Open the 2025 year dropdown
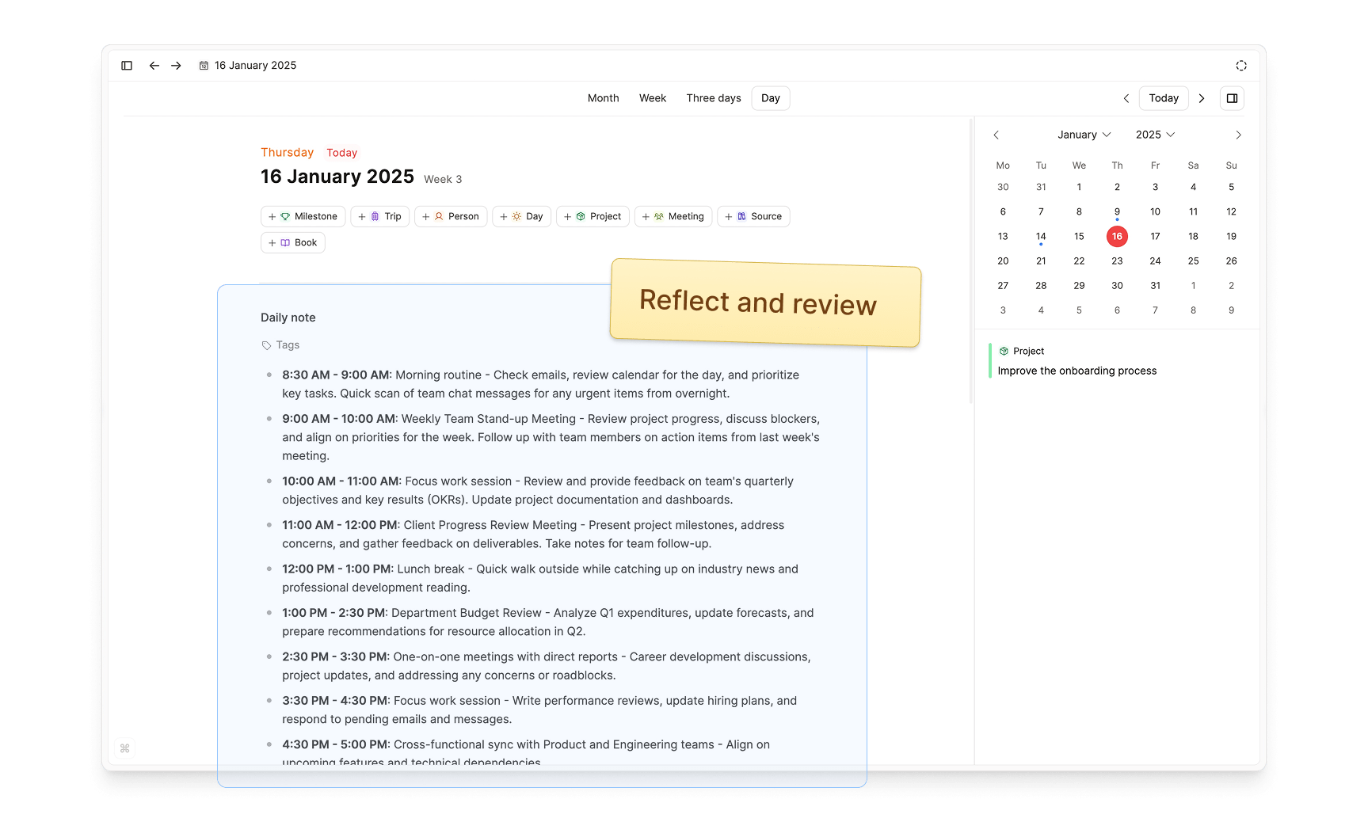This screenshot has width=1368, height=818. click(x=1155, y=135)
